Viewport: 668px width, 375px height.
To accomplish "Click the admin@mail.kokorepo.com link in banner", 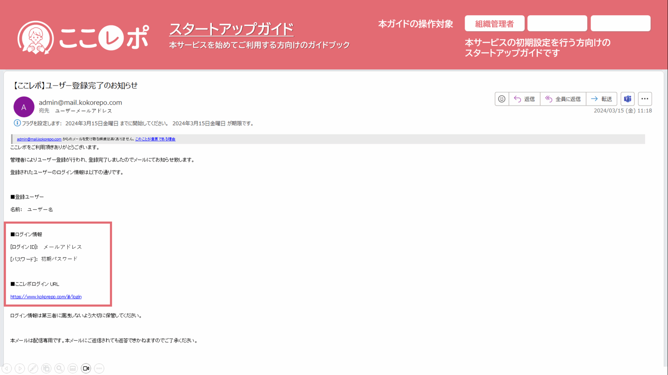I will [x=39, y=139].
